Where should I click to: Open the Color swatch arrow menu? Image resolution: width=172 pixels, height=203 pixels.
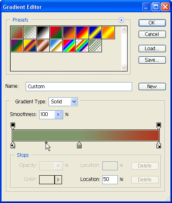[58, 180]
